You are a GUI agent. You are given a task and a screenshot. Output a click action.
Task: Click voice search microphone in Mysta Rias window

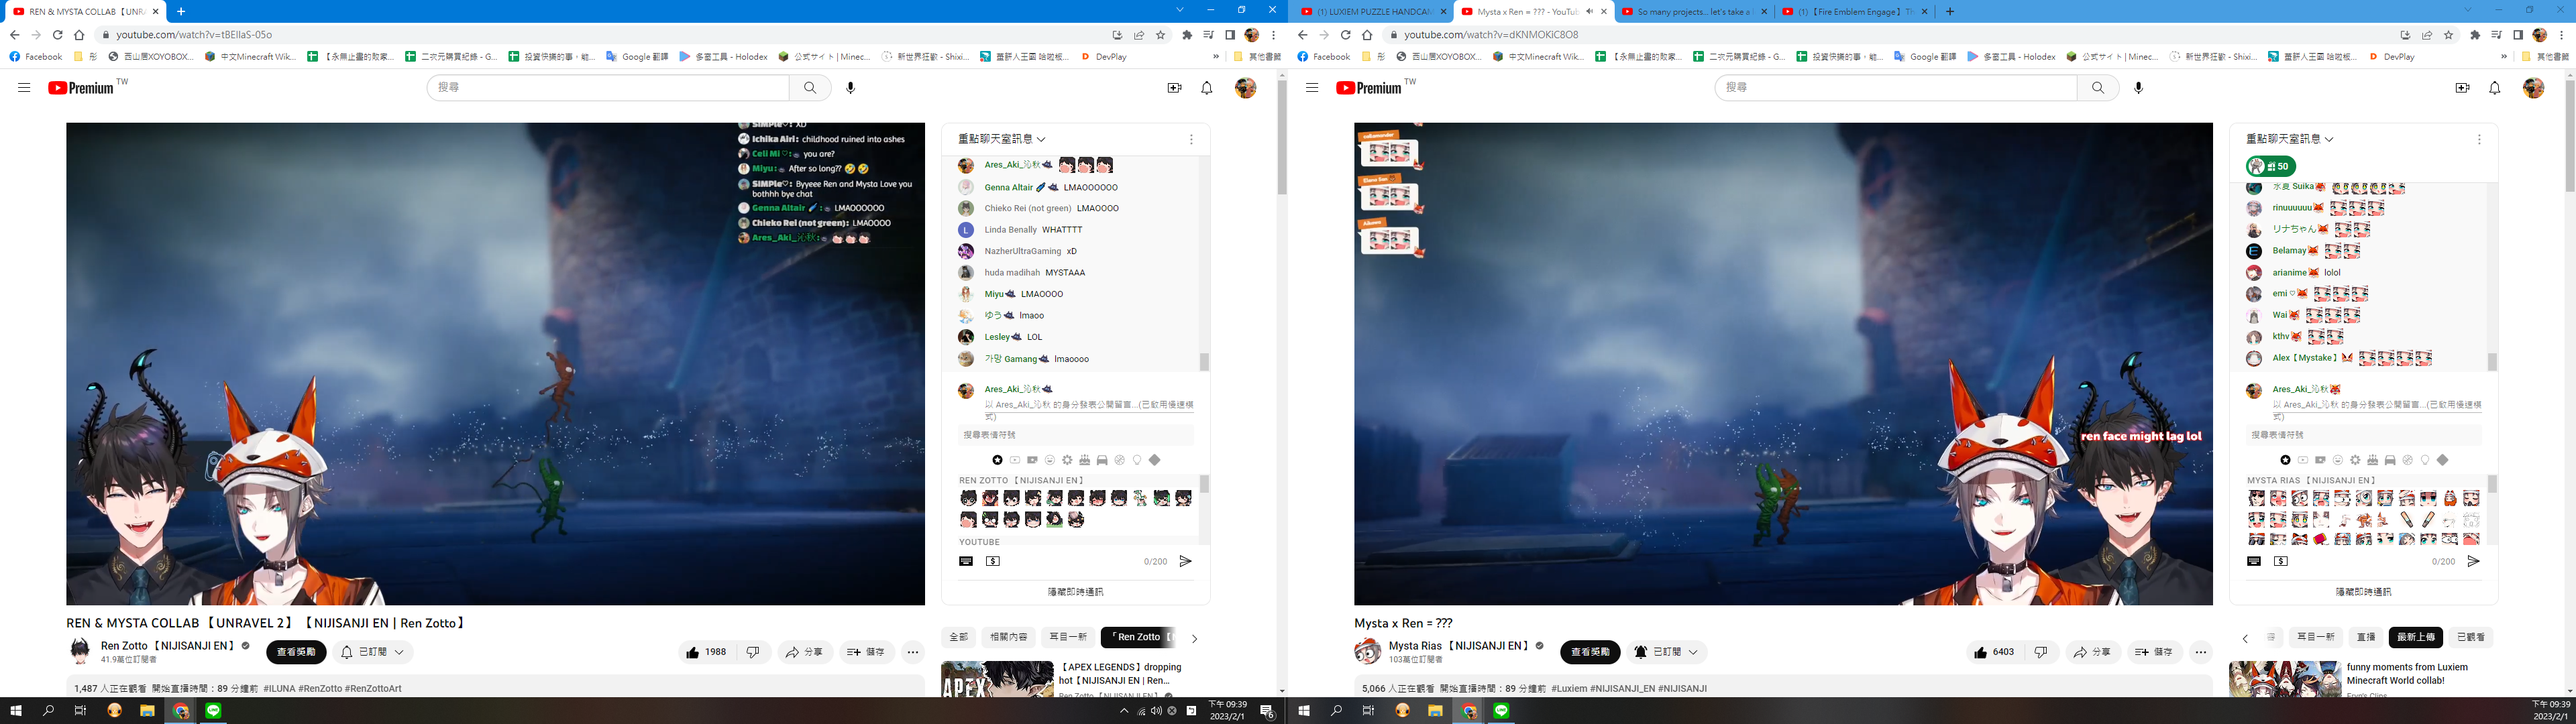2138,88
